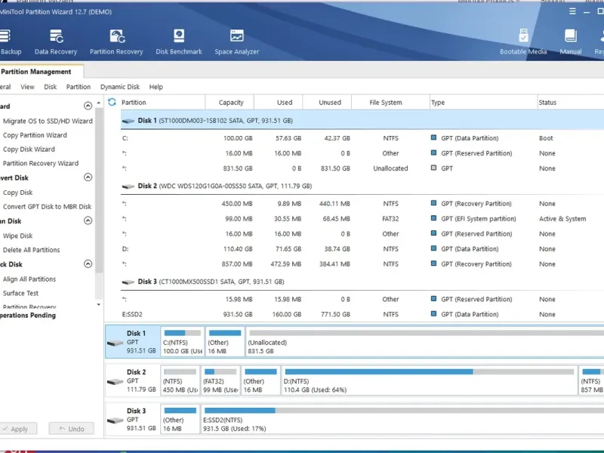This screenshot has height=453, width=604.
Task: Select the 831.50 GB Unallocated row
Action: (362, 168)
